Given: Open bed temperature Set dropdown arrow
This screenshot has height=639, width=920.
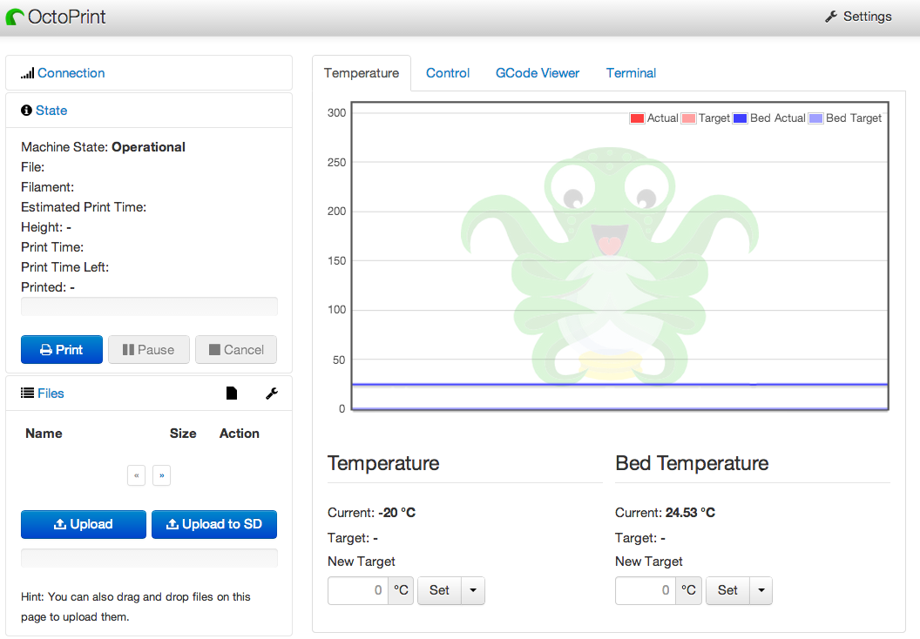Looking at the screenshot, I should 760,590.
